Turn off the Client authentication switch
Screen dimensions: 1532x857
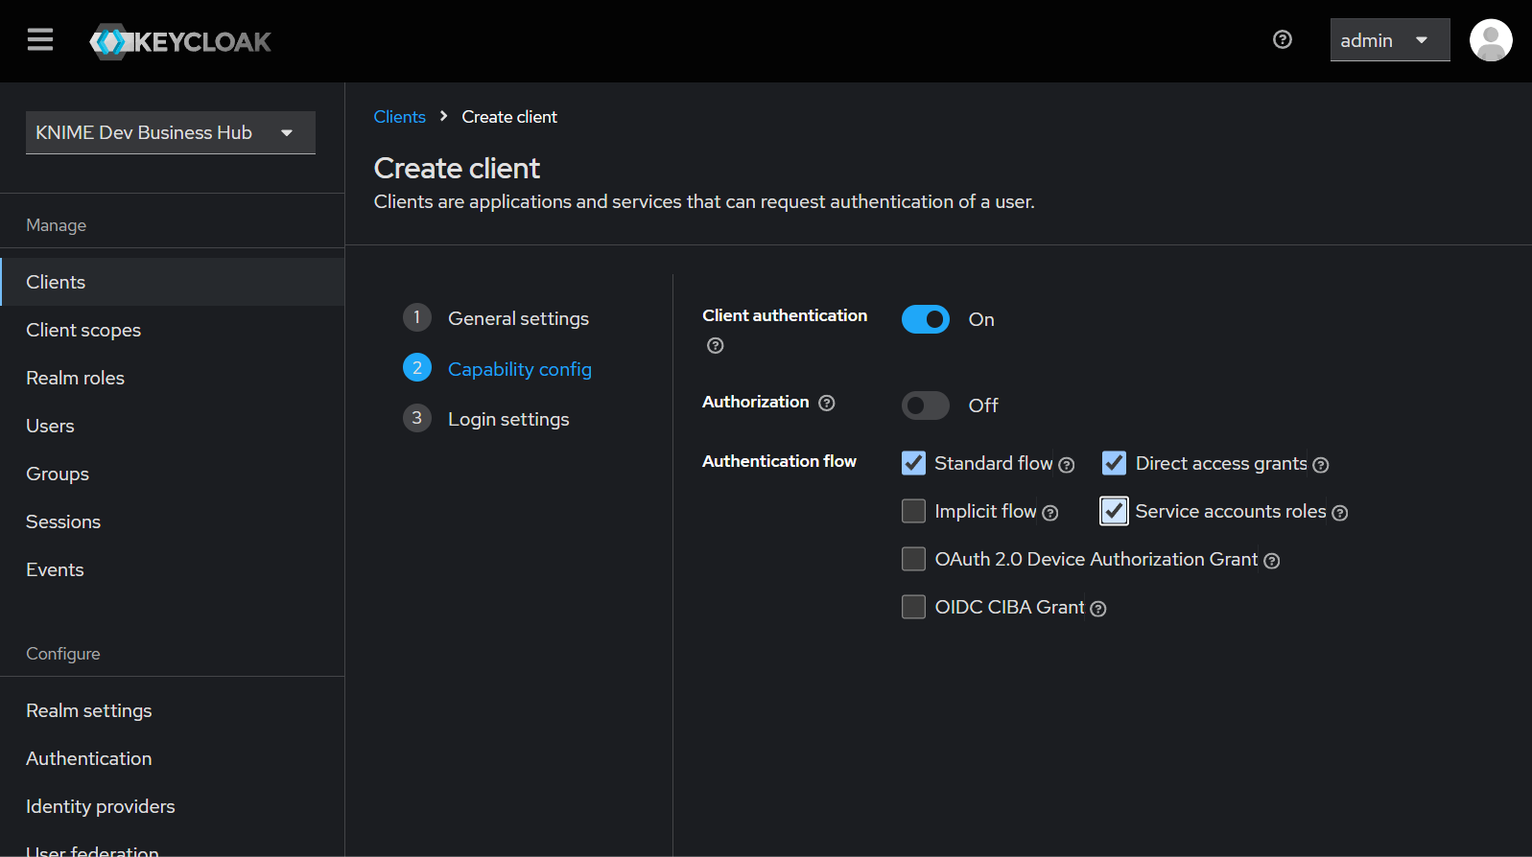pos(925,319)
